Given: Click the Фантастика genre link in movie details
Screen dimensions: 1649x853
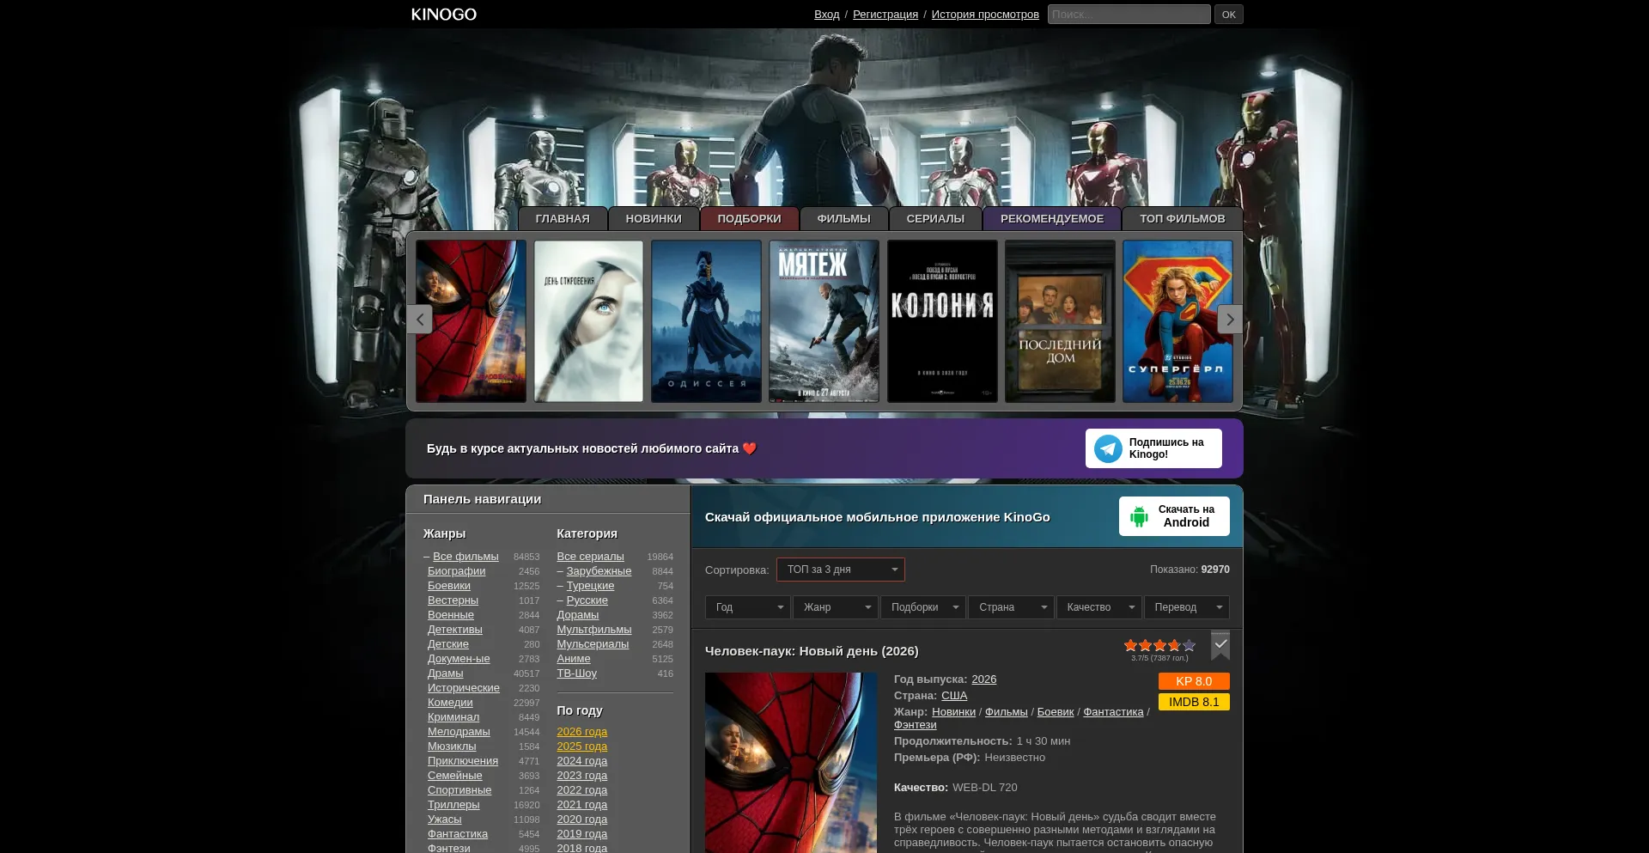Looking at the screenshot, I should click(1113, 712).
